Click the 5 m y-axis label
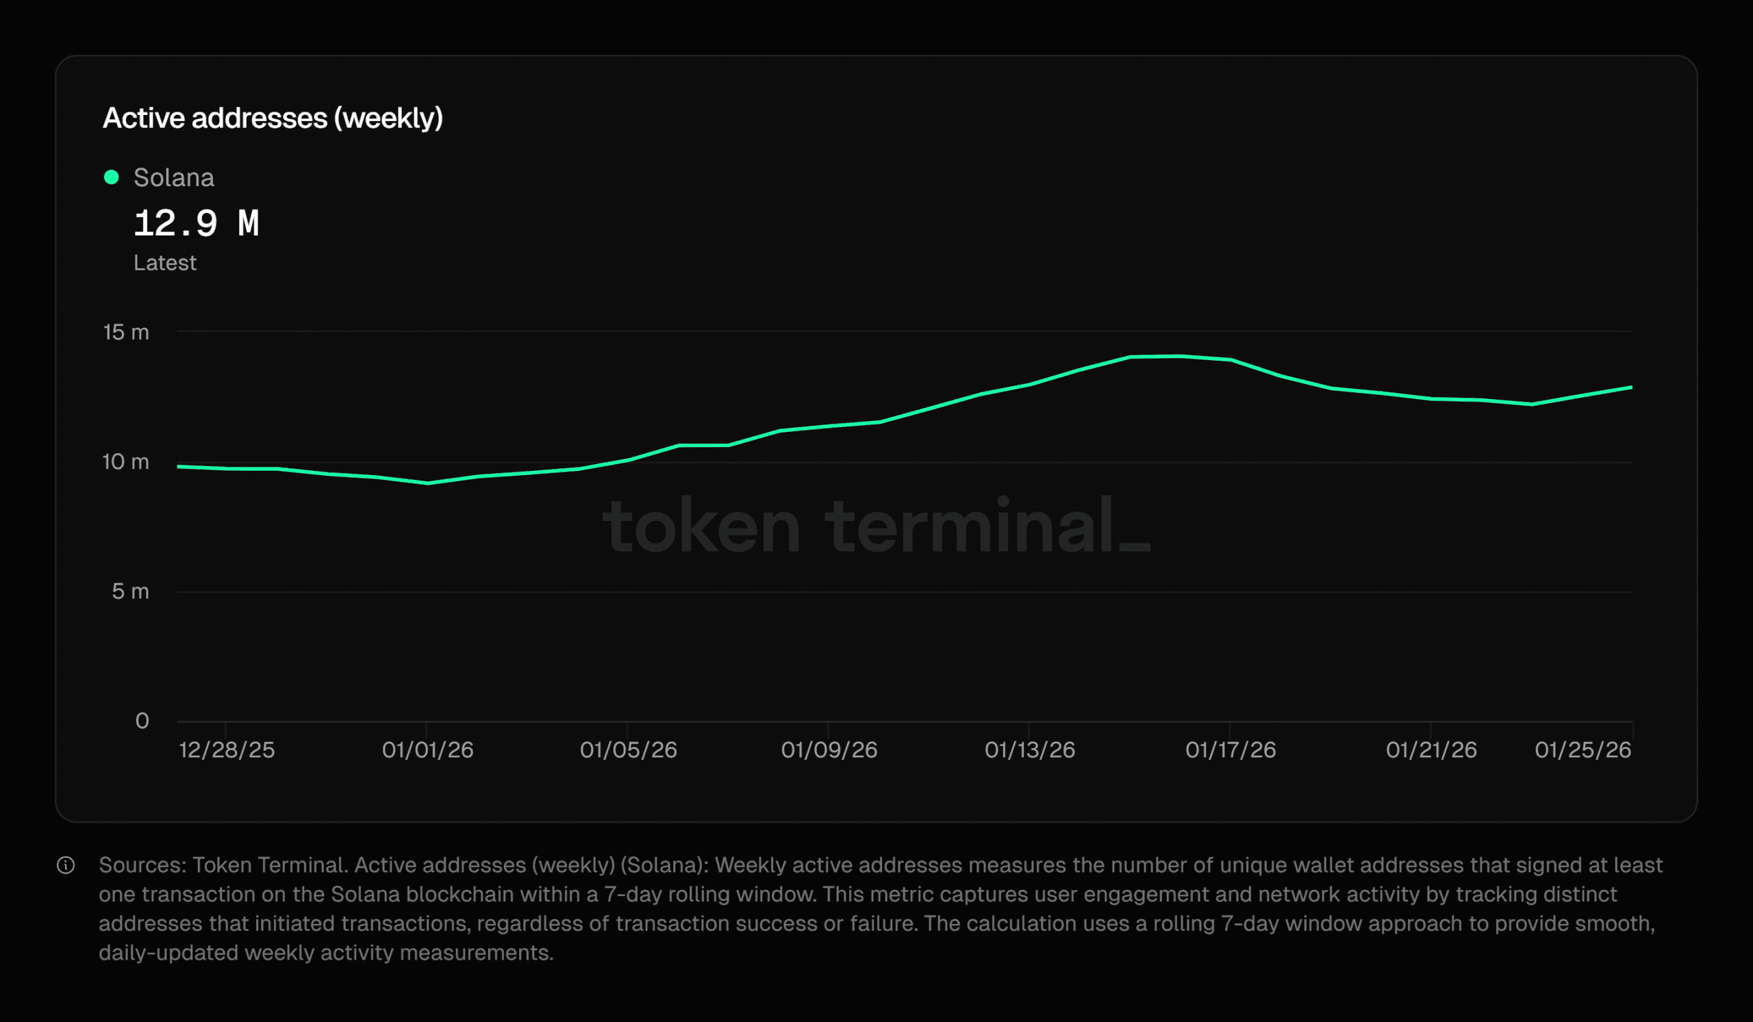 [130, 591]
